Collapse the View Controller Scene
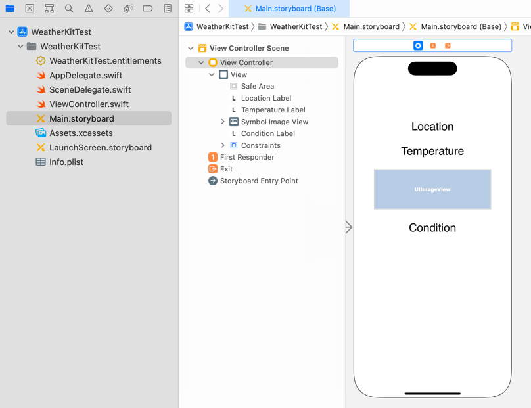Screen dimensions: 531x408 coord(191,48)
